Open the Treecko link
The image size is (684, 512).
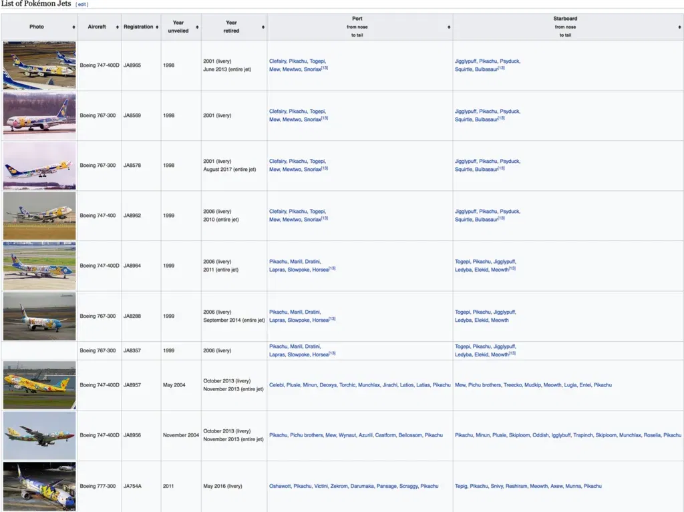coord(512,385)
